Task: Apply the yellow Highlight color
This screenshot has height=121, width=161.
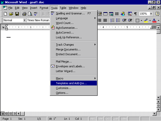Action: (x=146, y=20)
